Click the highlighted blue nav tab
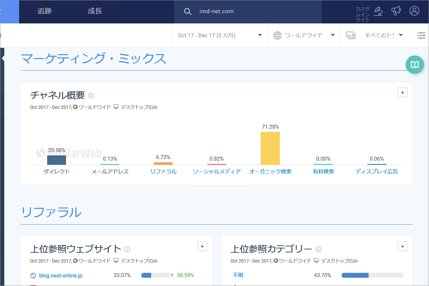Image resolution: width=429 pixels, height=286 pixels. (x=10, y=12)
